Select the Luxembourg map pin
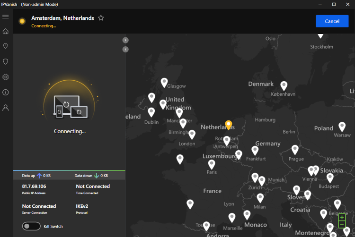The height and width of the screenshot is (237, 355). click(x=239, y=155)
